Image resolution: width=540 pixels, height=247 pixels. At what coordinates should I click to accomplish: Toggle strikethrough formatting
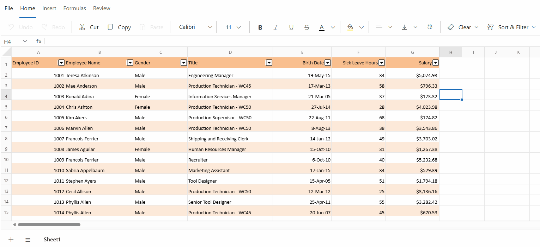tap(307, 27)
